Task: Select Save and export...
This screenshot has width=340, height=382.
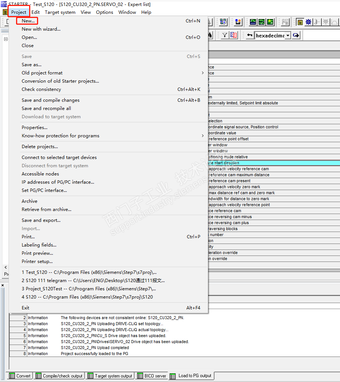Action: tap(41, 220)
